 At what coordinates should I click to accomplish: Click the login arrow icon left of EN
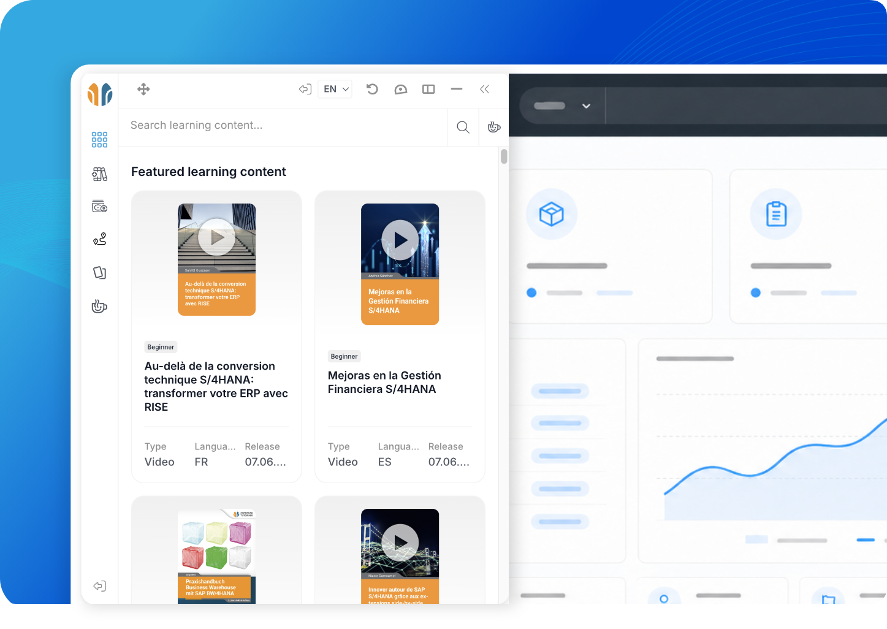(305, 90)
